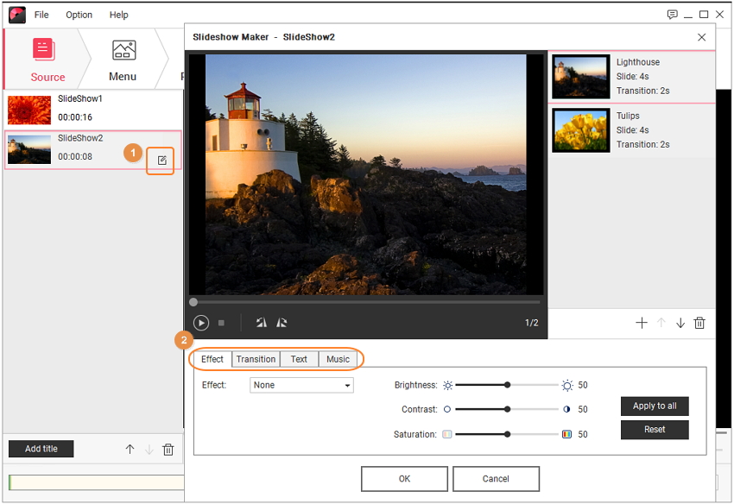Play the slideshow preview
Screen dimensions: 734x504
[201, 323]
